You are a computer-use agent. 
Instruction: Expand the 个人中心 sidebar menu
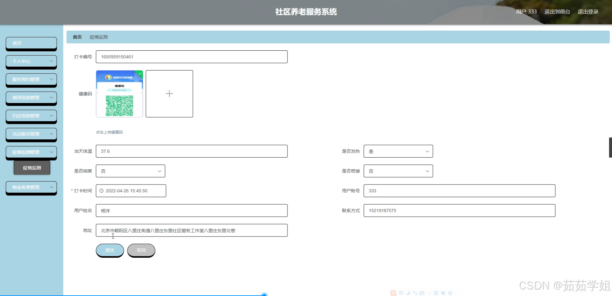(x=31, y=61)
